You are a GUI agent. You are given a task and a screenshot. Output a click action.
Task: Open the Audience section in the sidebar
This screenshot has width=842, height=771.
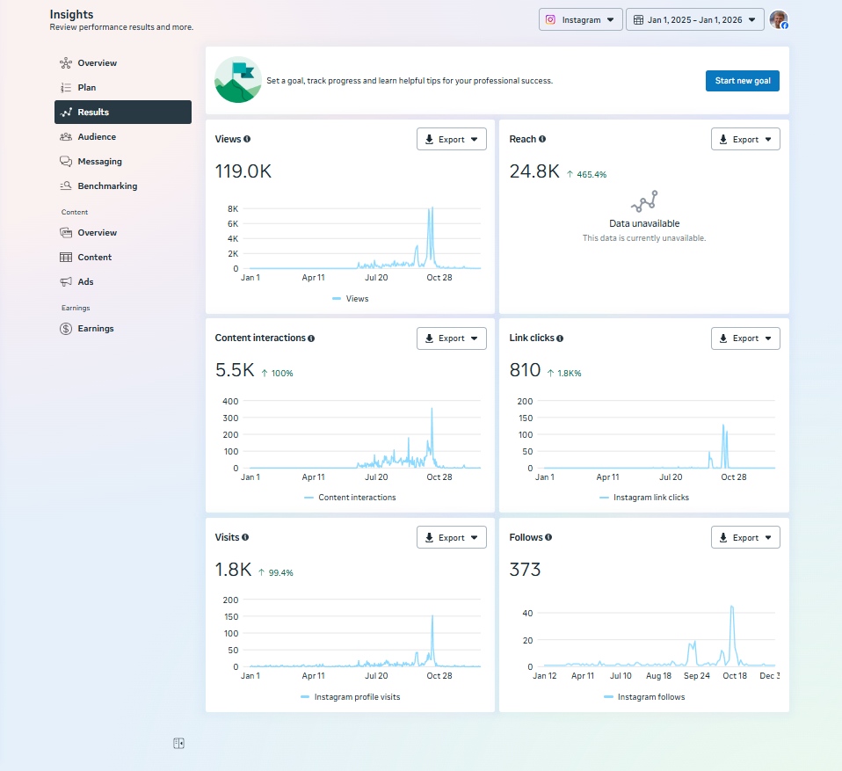97,137
